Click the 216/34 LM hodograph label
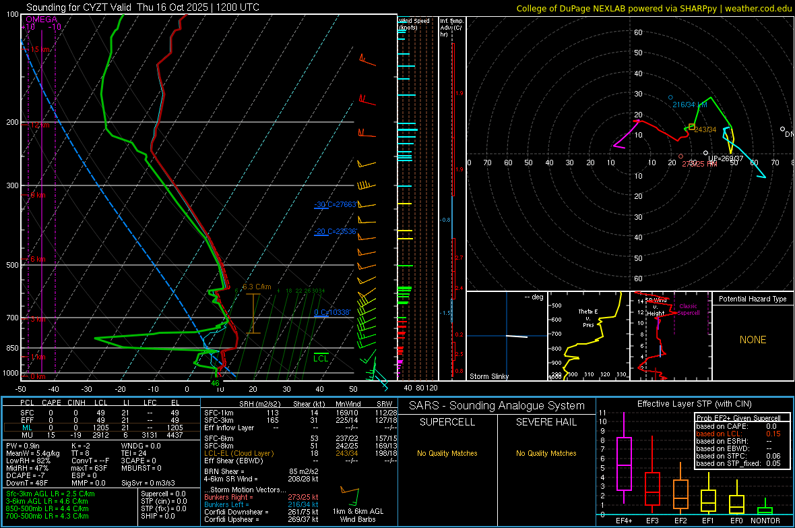Viewport: 795px width, 528px height. [689, 105]
